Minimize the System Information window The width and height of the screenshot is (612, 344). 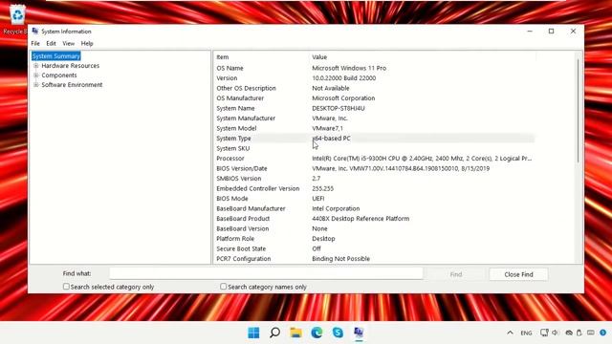point(530,32)
